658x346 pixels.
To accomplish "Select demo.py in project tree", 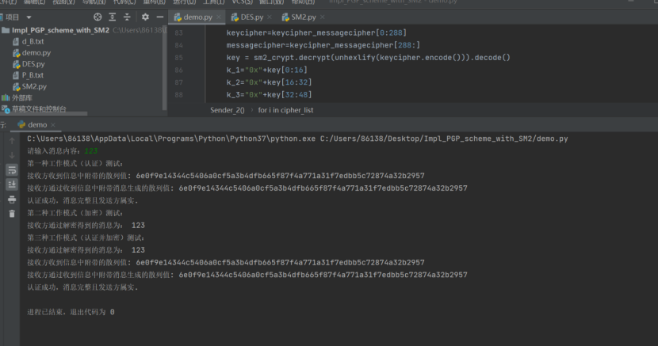I will [36, 53].
